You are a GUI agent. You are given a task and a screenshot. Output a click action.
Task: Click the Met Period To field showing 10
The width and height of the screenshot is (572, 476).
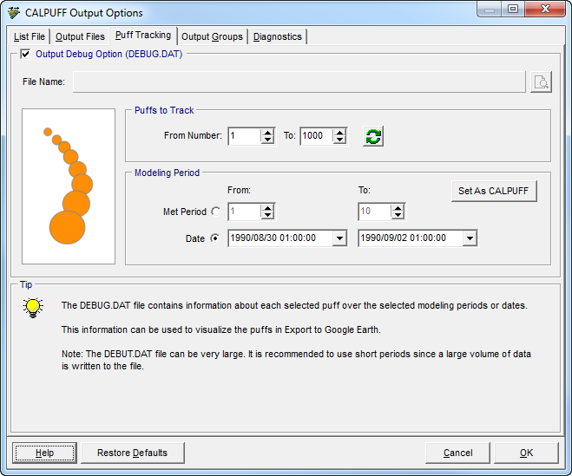[x=375, y=212]
